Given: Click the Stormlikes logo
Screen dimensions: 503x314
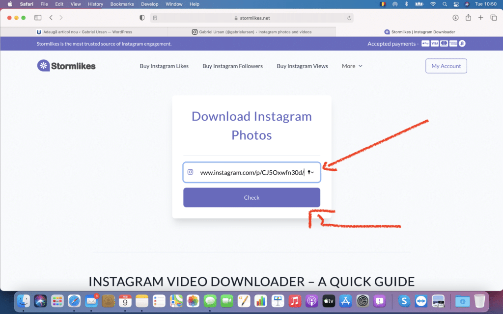Looking at the screenshot, I should 66,66.
